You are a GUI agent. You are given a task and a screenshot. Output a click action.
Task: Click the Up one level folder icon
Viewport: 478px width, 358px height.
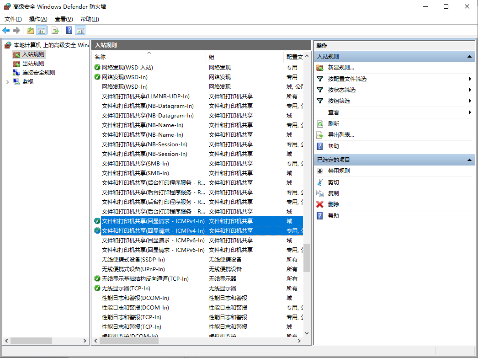point(31,30)
